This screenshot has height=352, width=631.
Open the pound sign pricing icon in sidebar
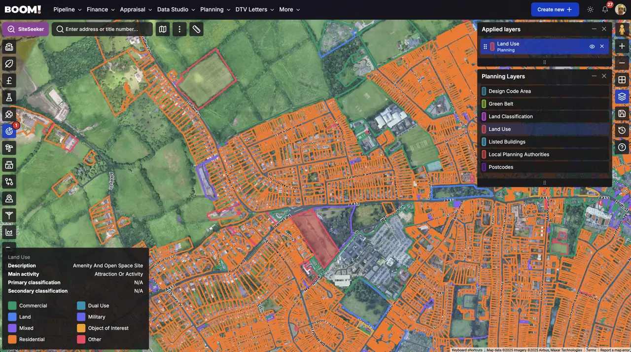tap(9, 80)
